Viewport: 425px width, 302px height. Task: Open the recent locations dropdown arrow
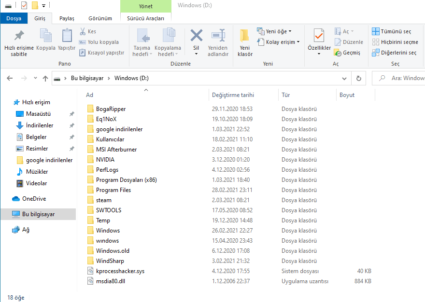tap(35, 78)
